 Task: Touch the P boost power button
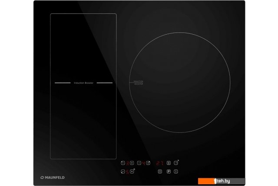point(168,172)
